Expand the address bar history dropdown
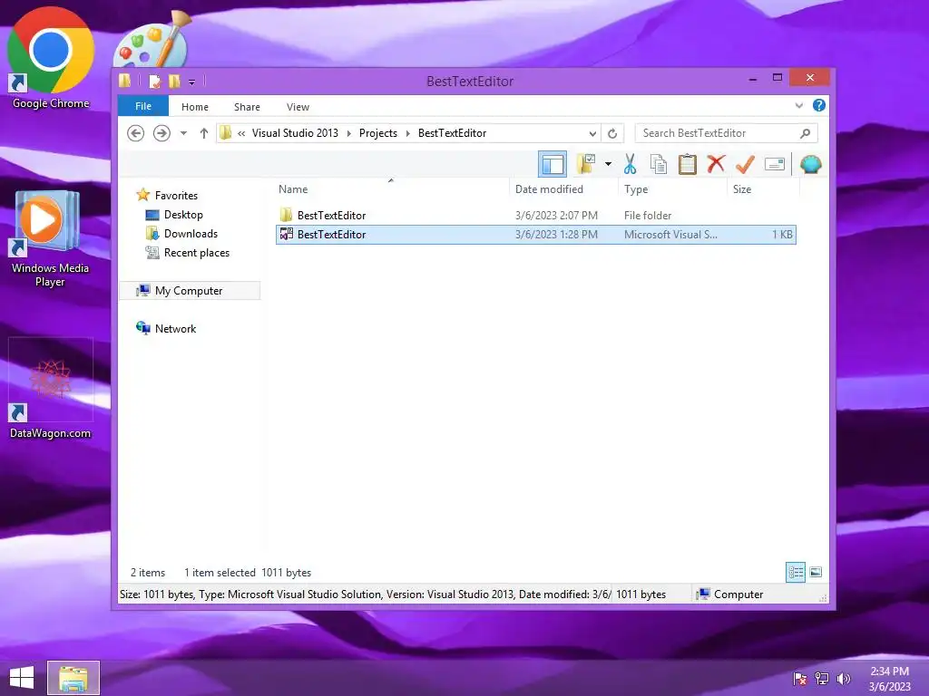929x696 pixels. tap(592, 134)
